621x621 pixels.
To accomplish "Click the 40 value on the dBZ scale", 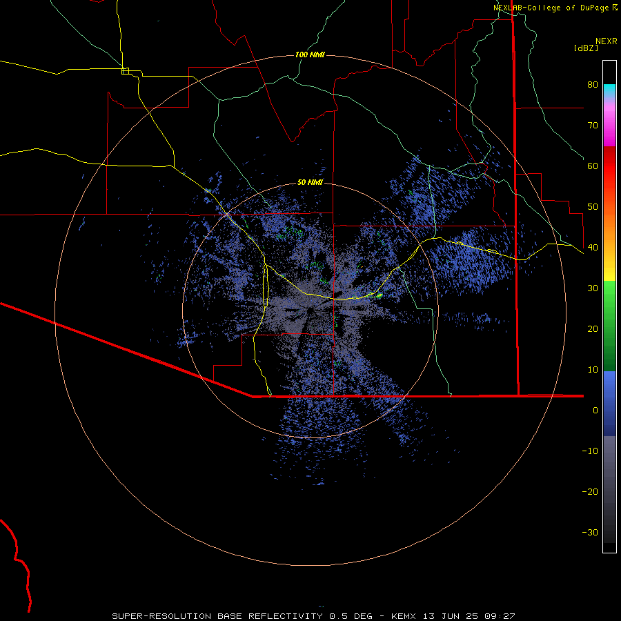I will pyautogui.click(x=593, y=248).
